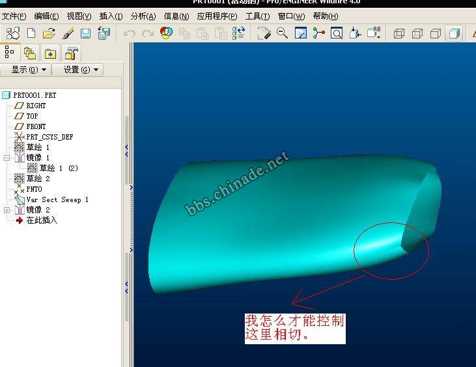Switch to shaded display mode
The width and height of the screenshot is (476, 367).
(454, 33)
